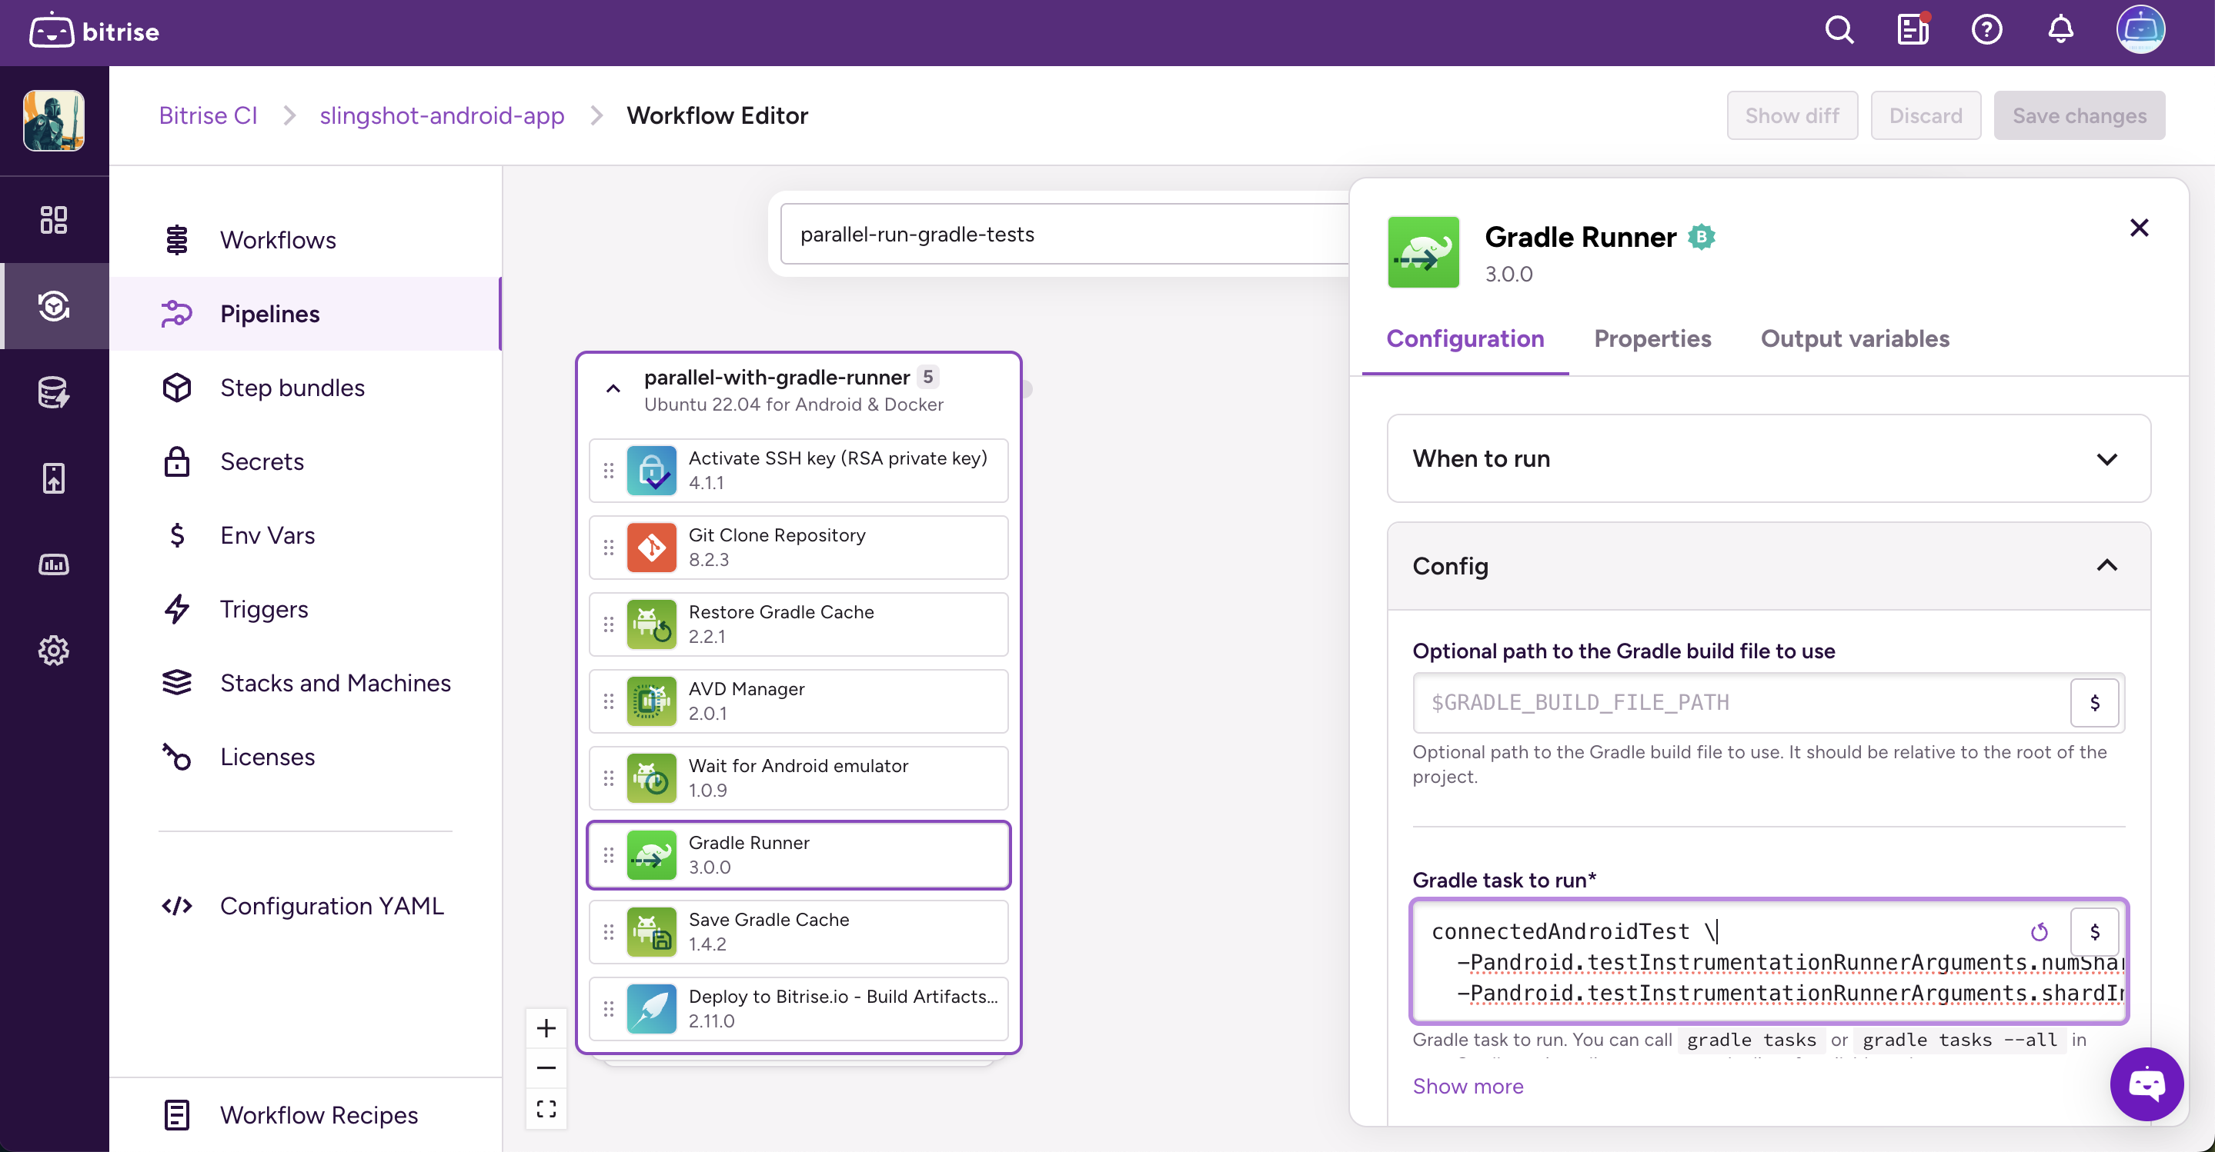Viewport: 2215px width, 1152px height.
Task: Go to slingshot-android-app breadcrumb
Action: click(442, 115)
